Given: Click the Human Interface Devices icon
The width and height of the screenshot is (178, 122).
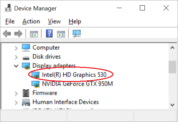Looking at the screenshot, I should pyautogui.click(x=26, y=102).
